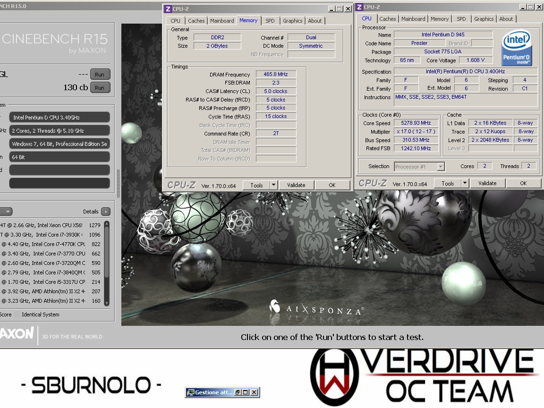Click the Windows 7 64 Bit OS field
The image size is (544, 408).
coord(59,144)
